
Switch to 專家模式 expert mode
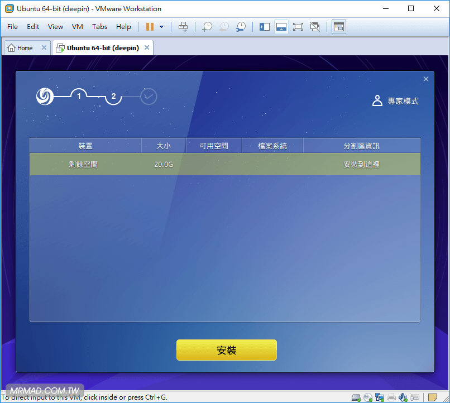click(x=396, y=101)
